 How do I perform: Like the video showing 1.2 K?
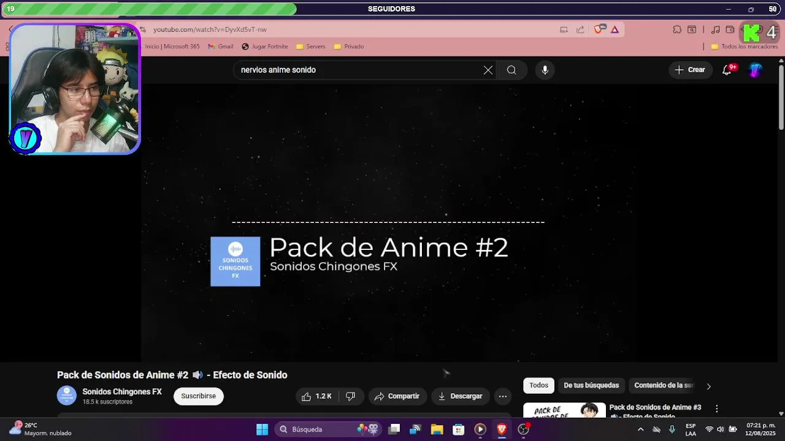pos(316,396)
